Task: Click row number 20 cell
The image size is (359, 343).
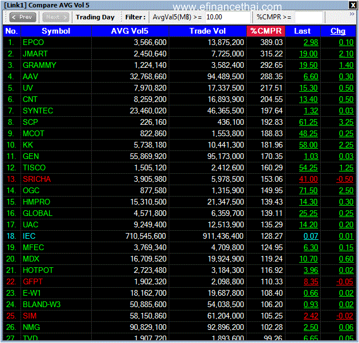Action: (11, 259)
